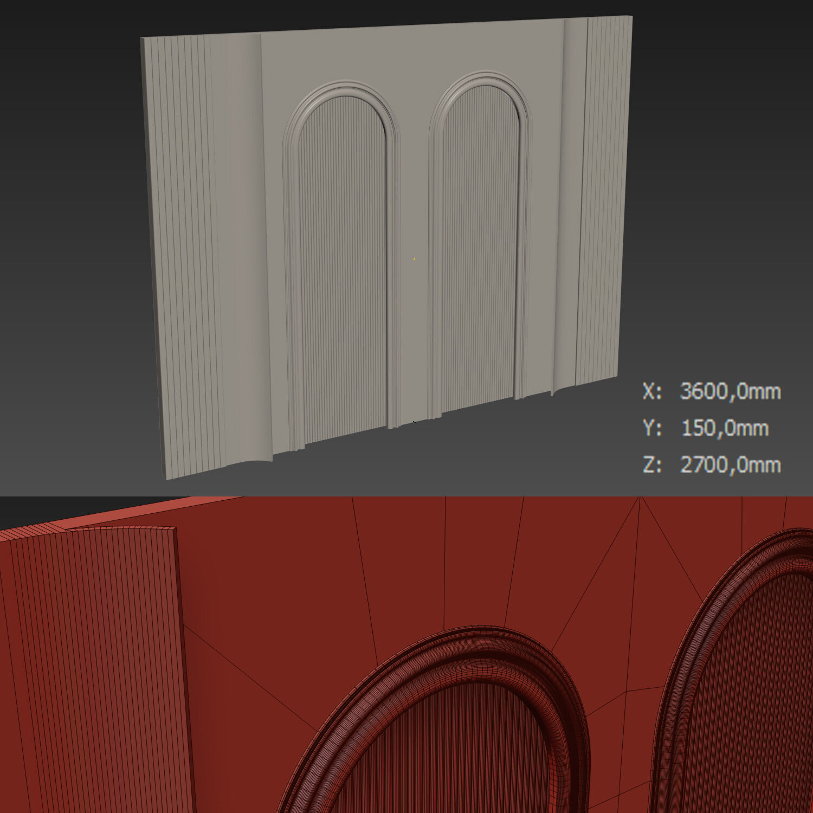
Task: Click the Y dimension value "150,0mm"
Action: coord(725,428)
